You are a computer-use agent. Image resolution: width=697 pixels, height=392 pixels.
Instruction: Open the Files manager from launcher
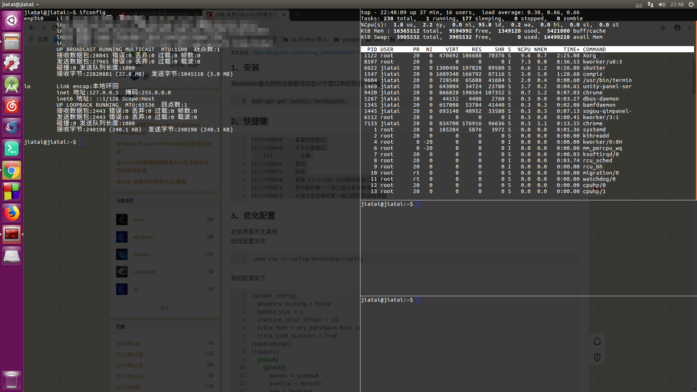12,41
